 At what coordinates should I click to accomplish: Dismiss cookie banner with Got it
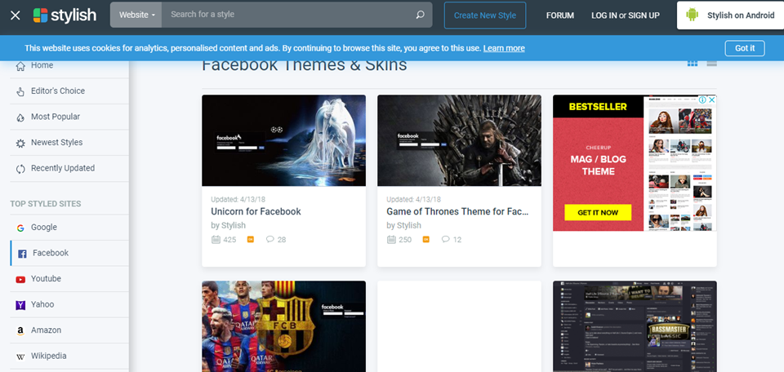coord(745,48)
